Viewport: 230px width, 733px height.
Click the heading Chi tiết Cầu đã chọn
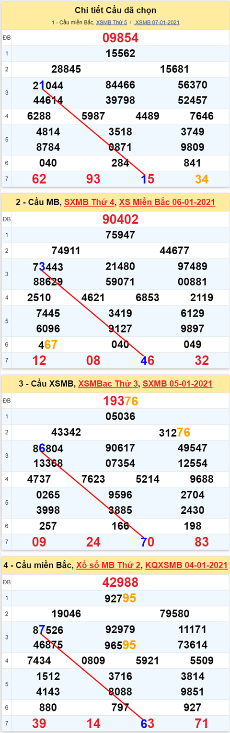(x=115, y=10)
